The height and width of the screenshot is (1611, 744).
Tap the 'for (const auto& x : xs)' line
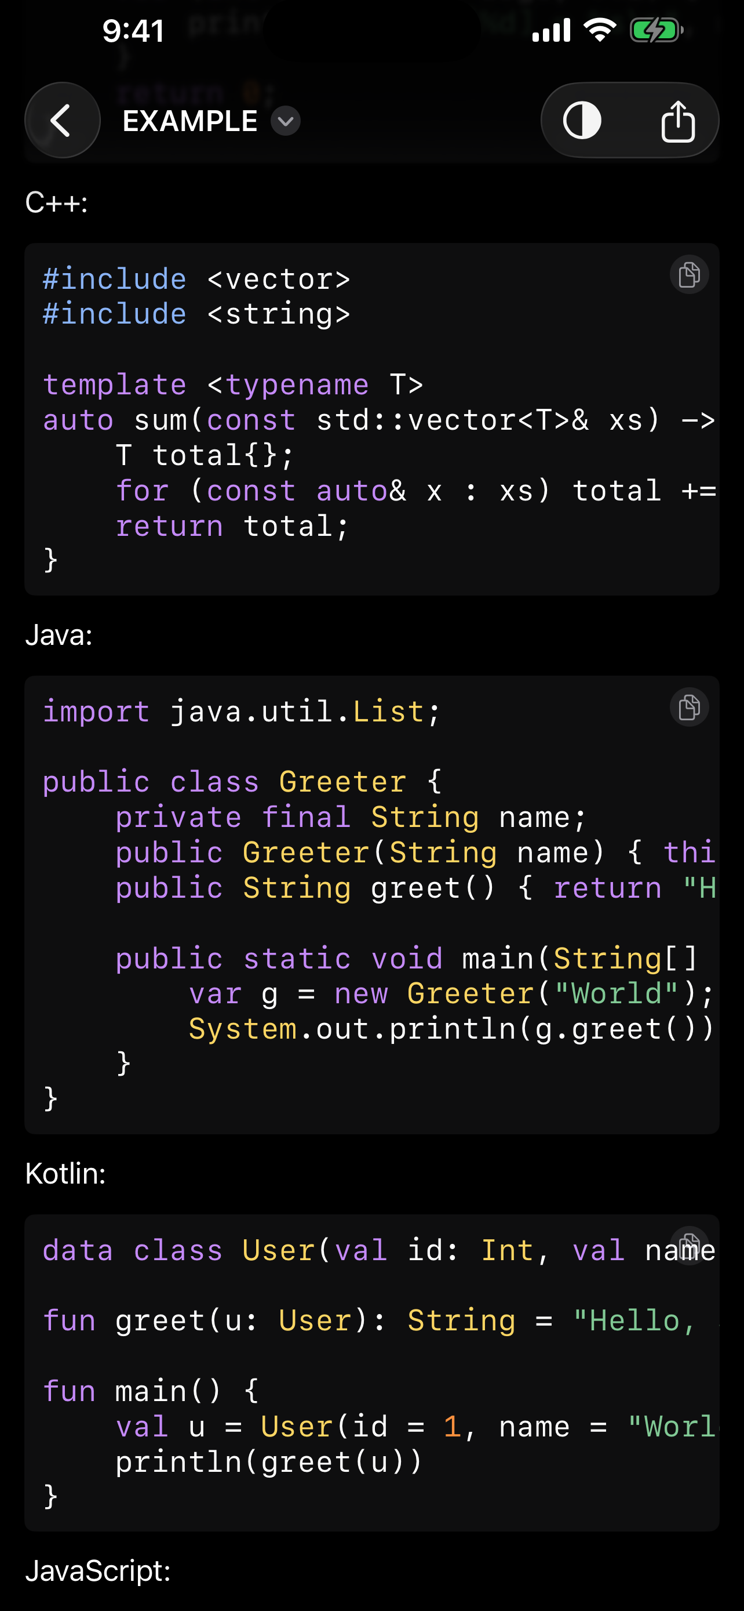click(x=415, y=491)
